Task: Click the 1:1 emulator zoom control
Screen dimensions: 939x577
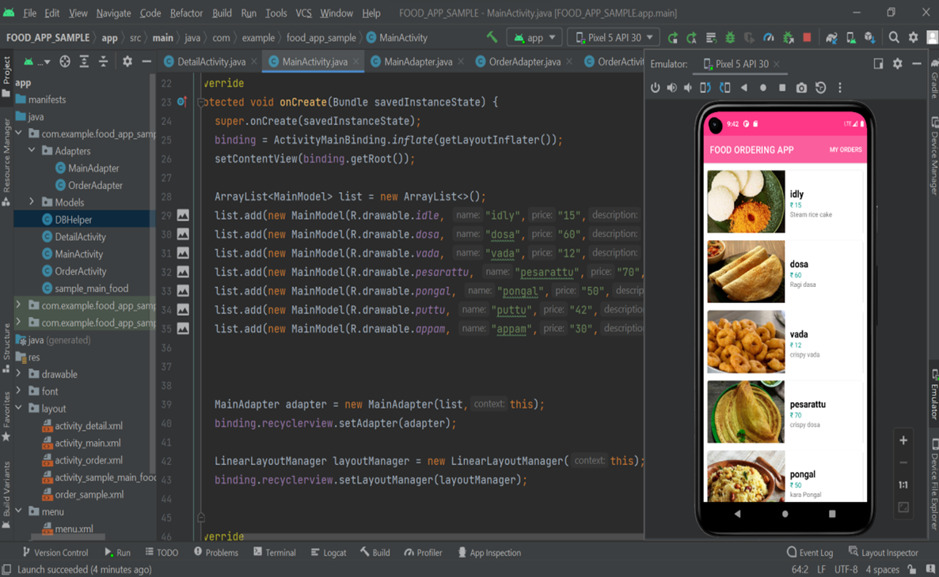Action: point(903,485)
